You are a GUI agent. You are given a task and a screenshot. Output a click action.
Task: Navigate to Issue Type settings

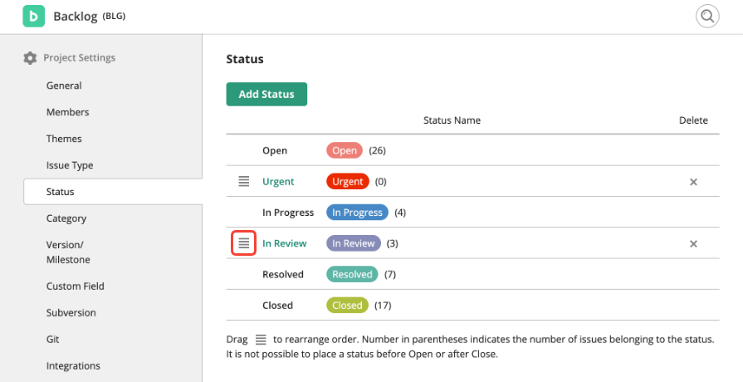70,165
